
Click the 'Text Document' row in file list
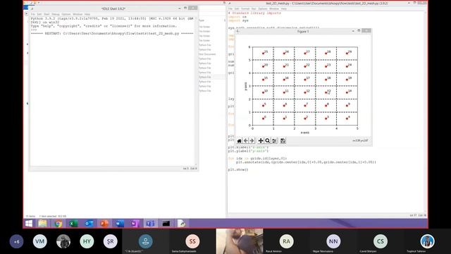point(207,54)
